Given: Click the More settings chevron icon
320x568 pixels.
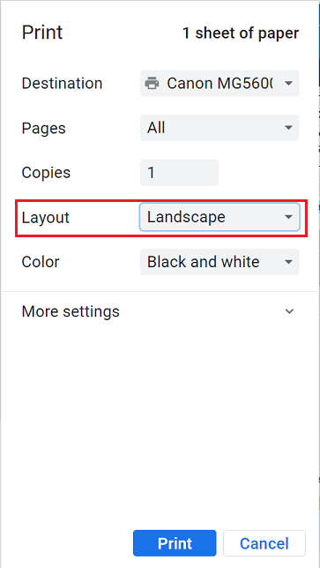Looking at the screenshot, I should pos(289,311).
